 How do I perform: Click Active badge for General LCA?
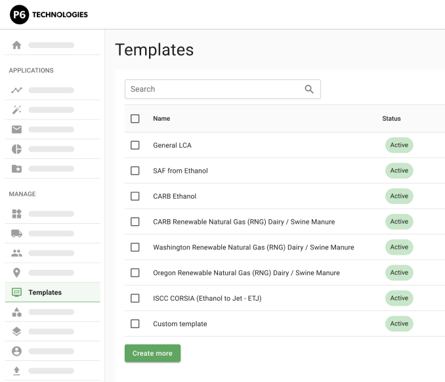399,145
